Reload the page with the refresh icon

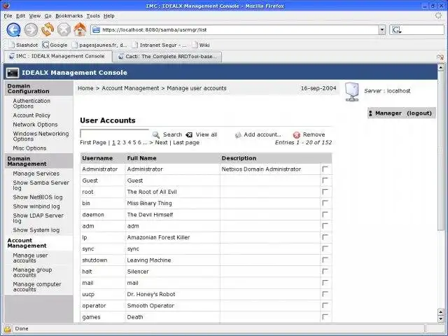(48, 29)
